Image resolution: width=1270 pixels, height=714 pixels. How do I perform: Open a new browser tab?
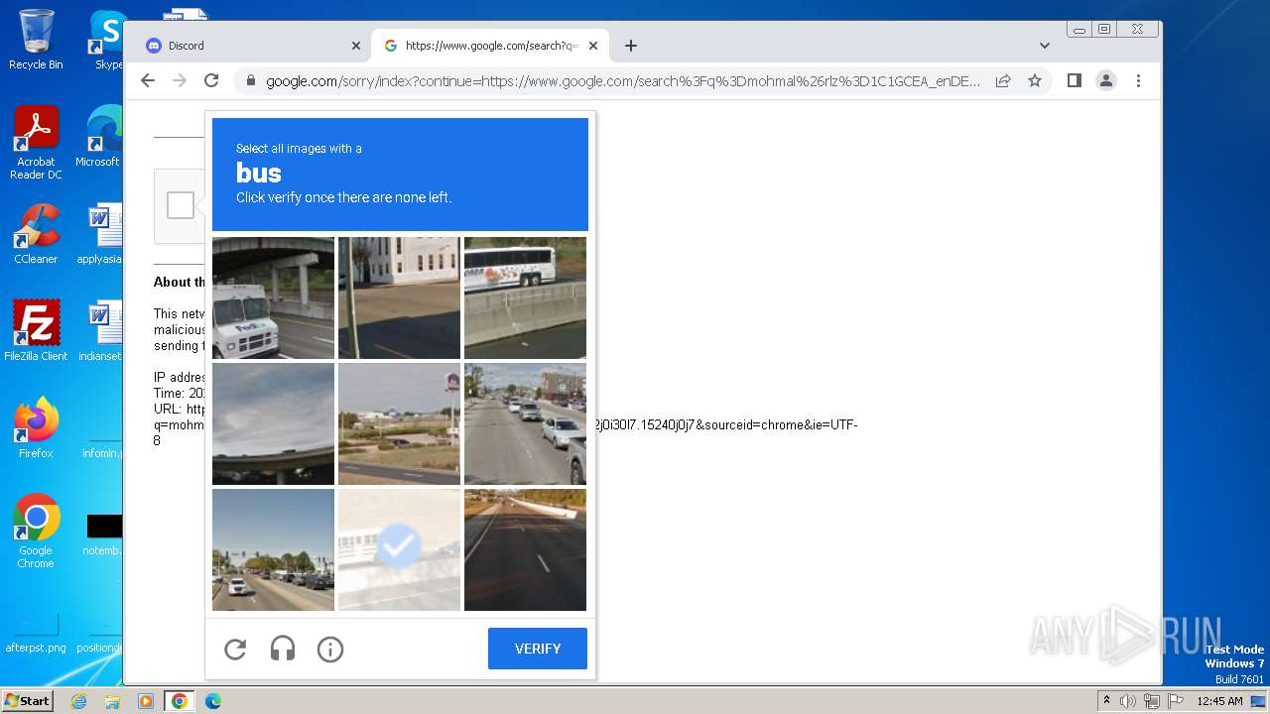631,46
